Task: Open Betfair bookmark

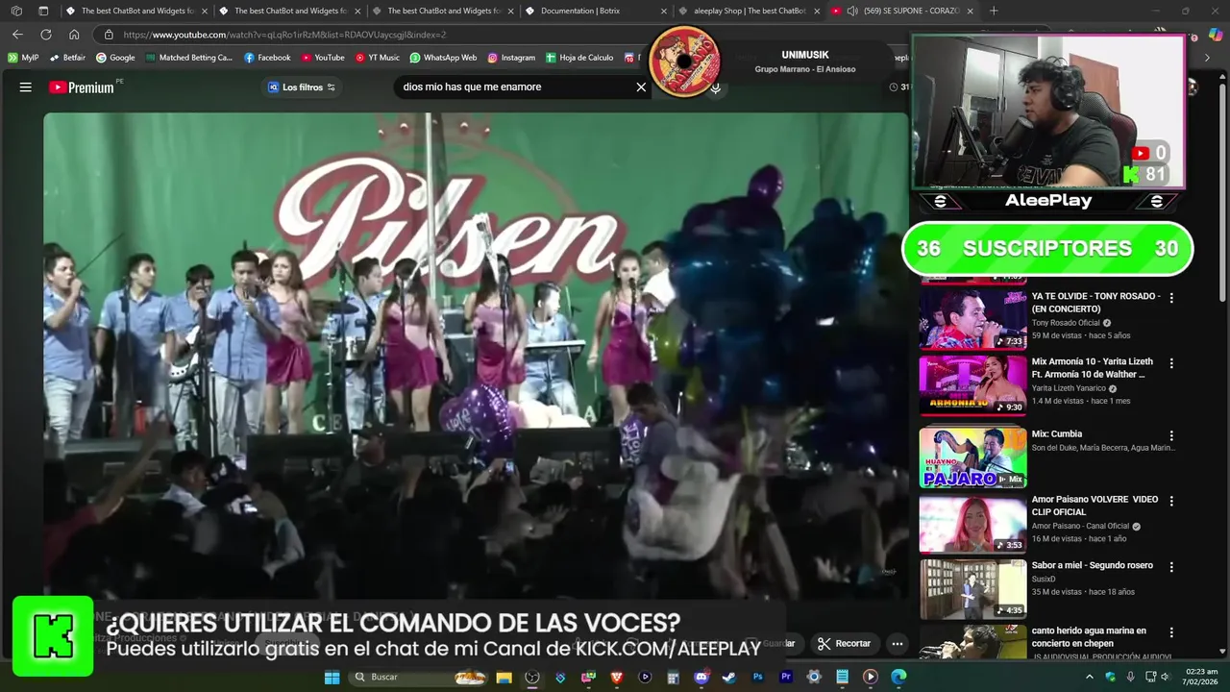Action: coord(67,58)
